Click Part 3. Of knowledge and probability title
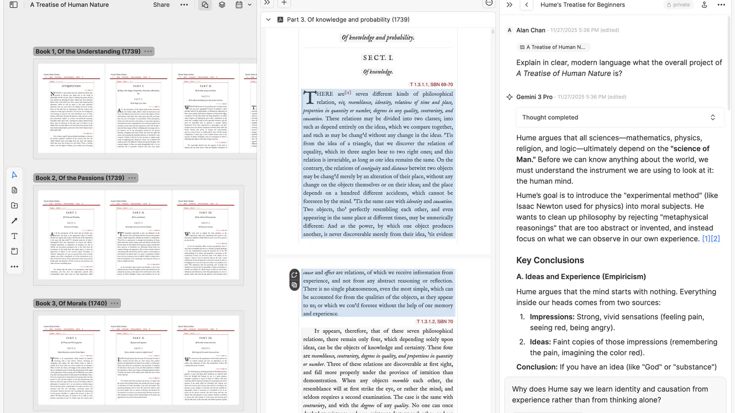Screen dimensions: 735x413 coord(348,19)
